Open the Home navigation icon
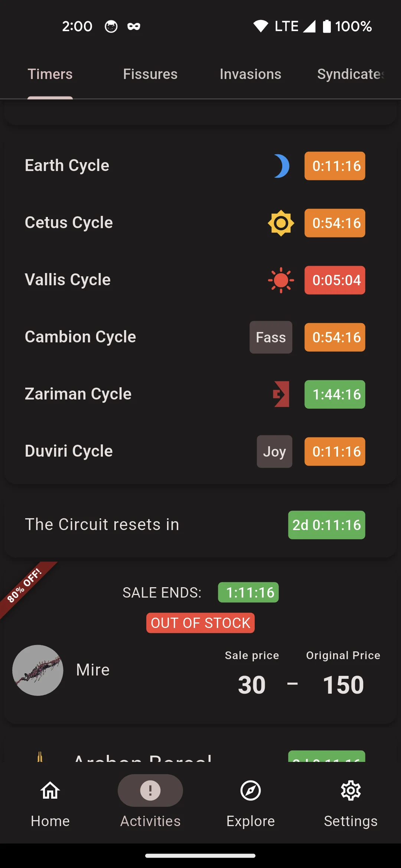This screenshot has height=868, width=401. coord(50,790)
